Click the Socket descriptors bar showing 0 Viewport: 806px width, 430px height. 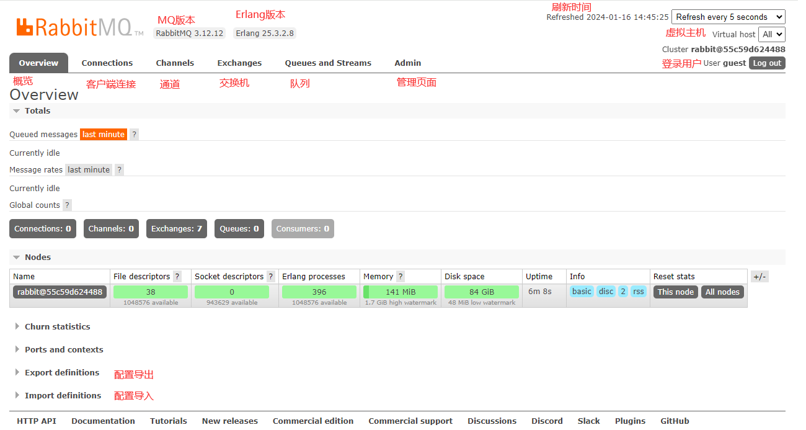[232, 292]
